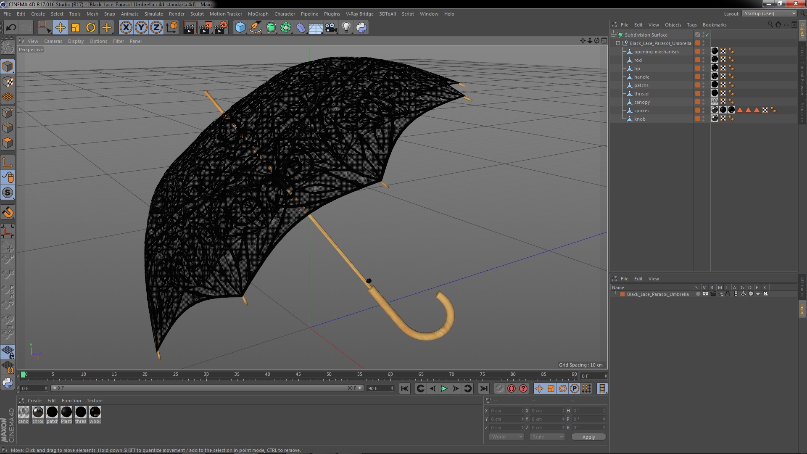Open viewport Cameras menu
Viewport: 807px width, 454px height.
53,41
